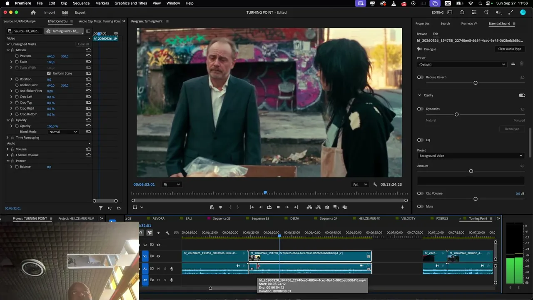
Task: Toggle the timeline Snap magnet icon
Action: coord(141,232)
